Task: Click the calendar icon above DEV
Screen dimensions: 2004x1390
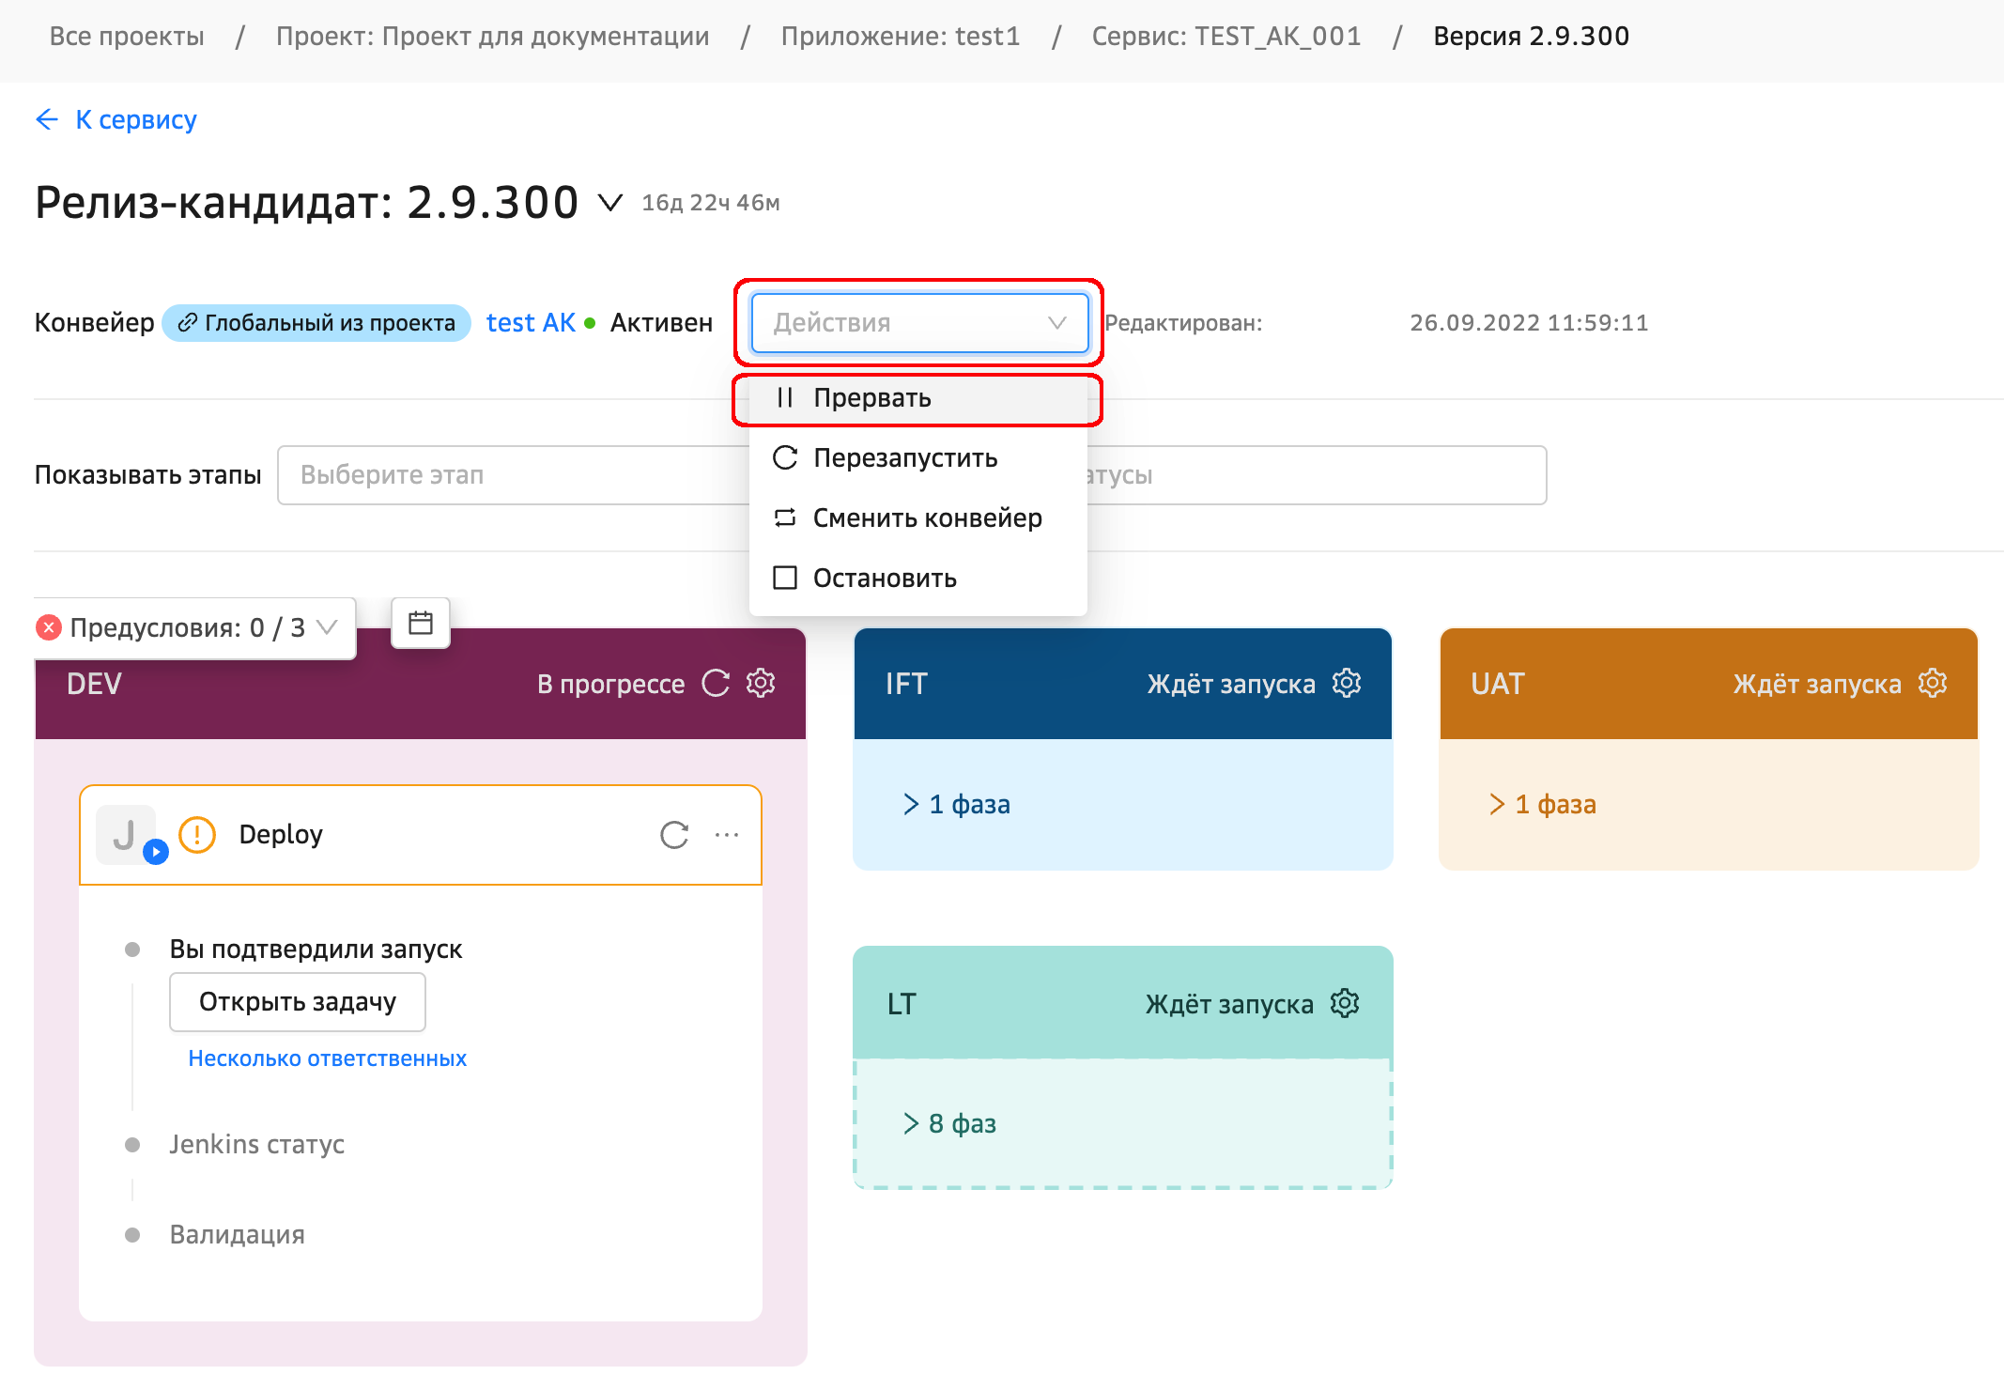Action: (x=421, y=623)
